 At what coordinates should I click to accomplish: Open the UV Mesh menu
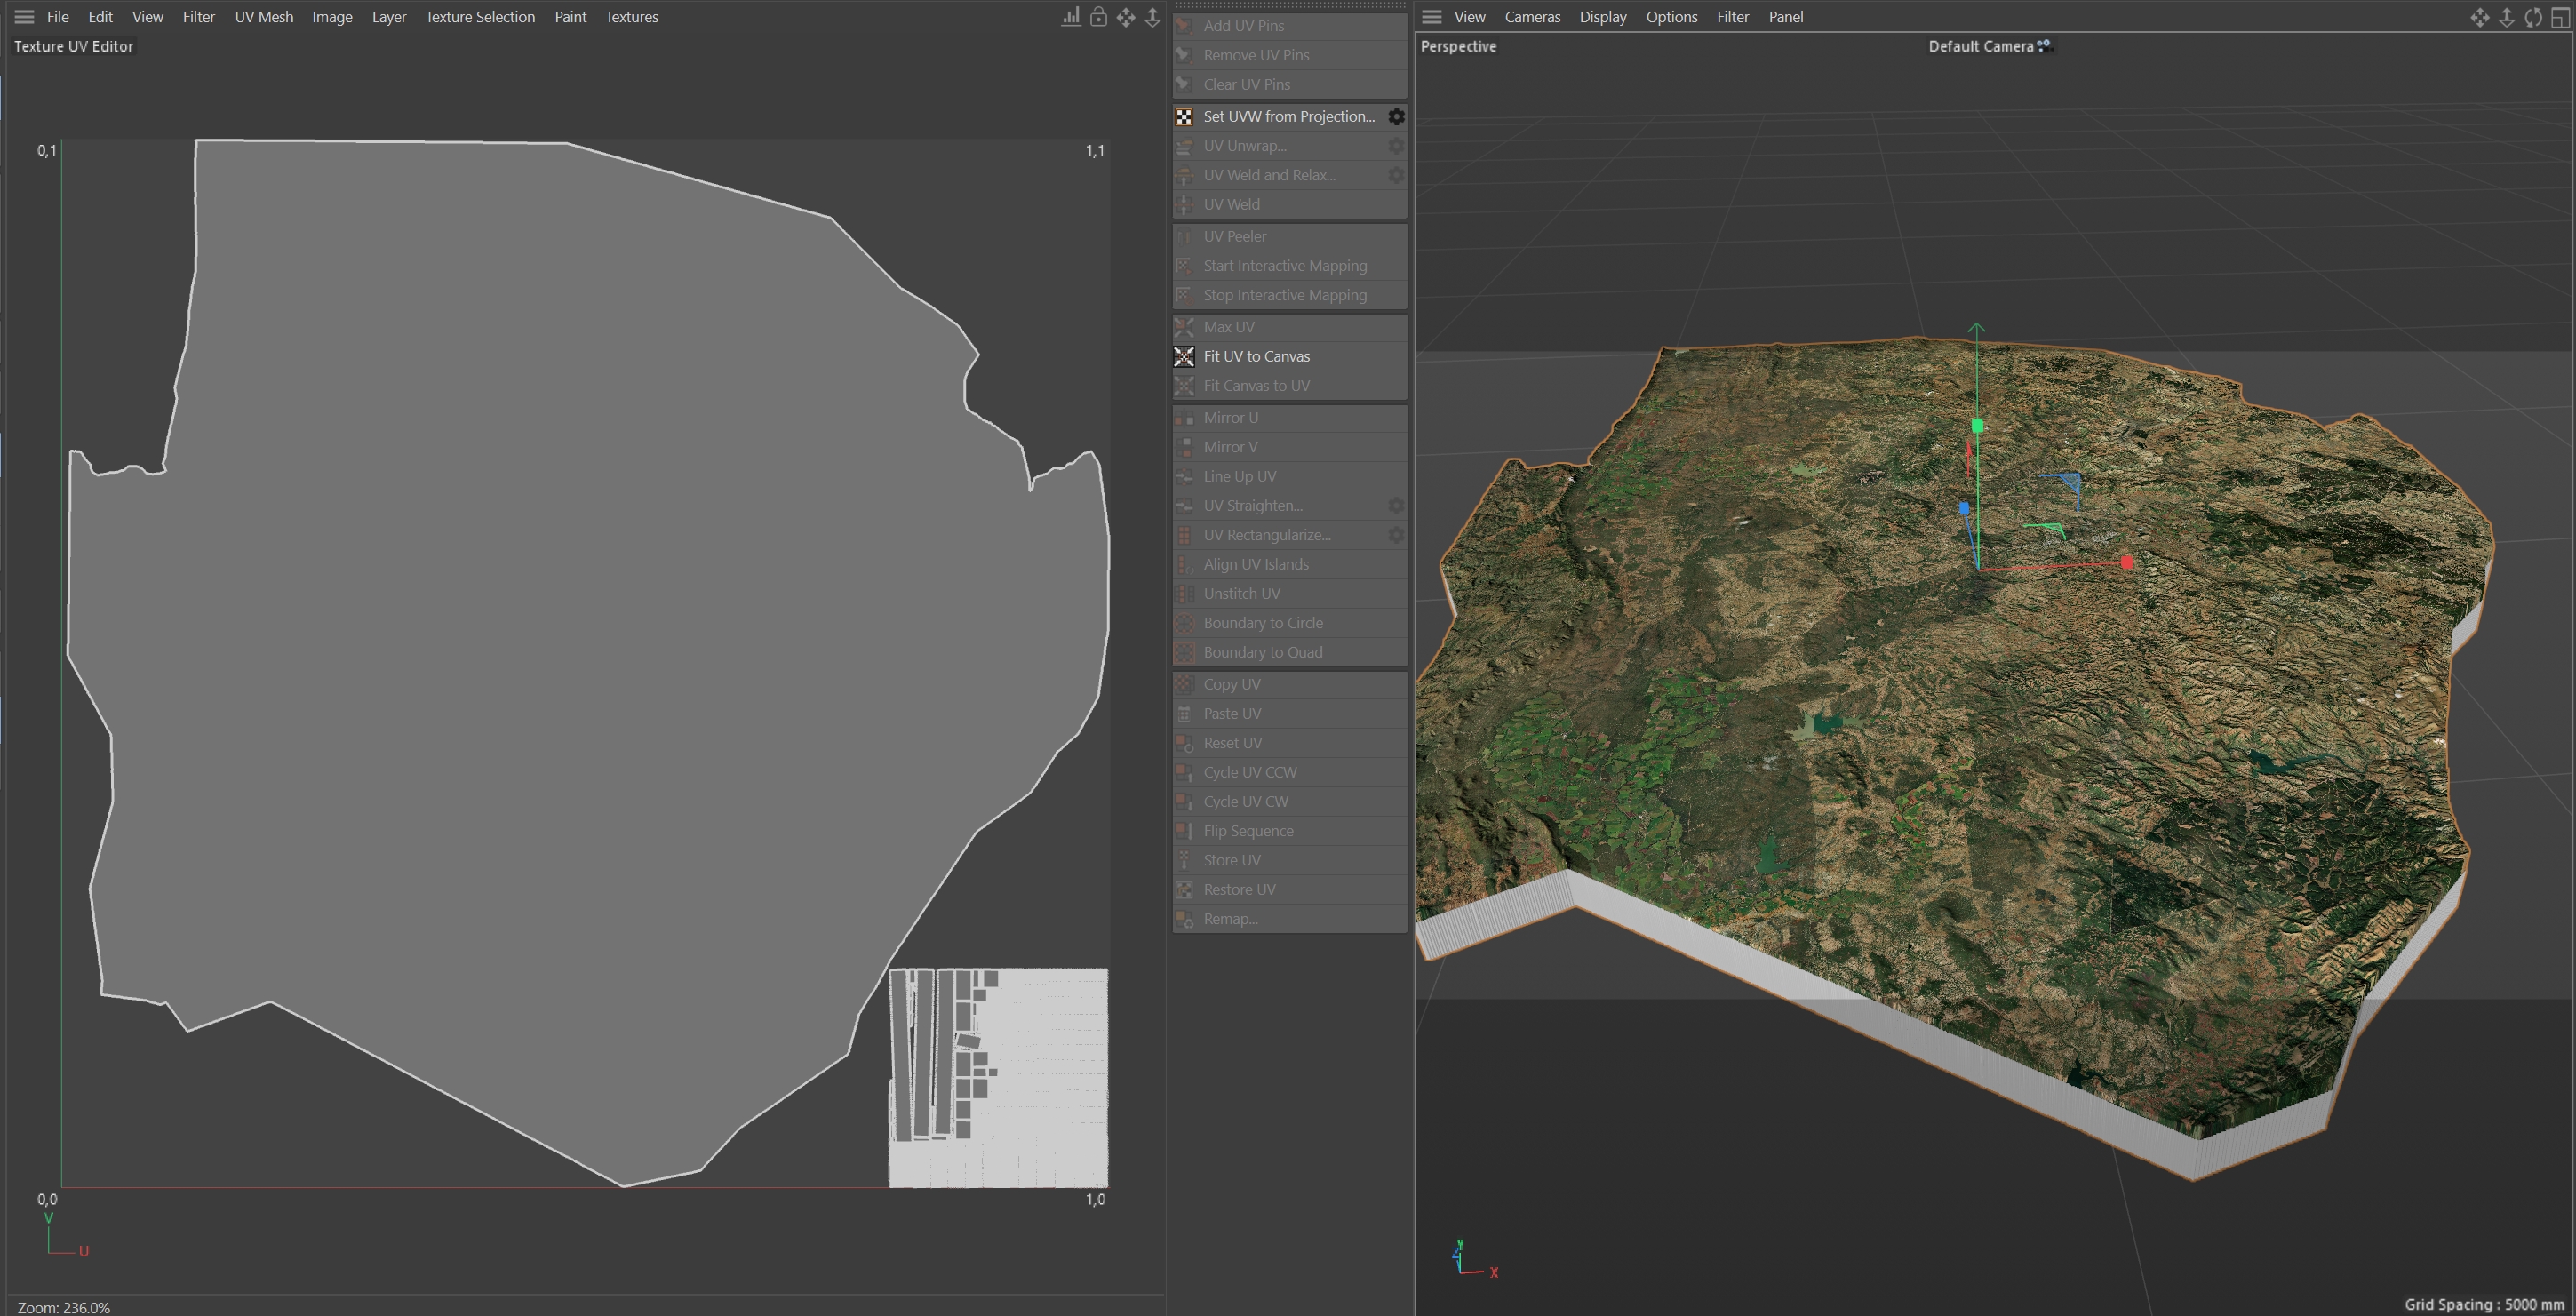(264, 17)
